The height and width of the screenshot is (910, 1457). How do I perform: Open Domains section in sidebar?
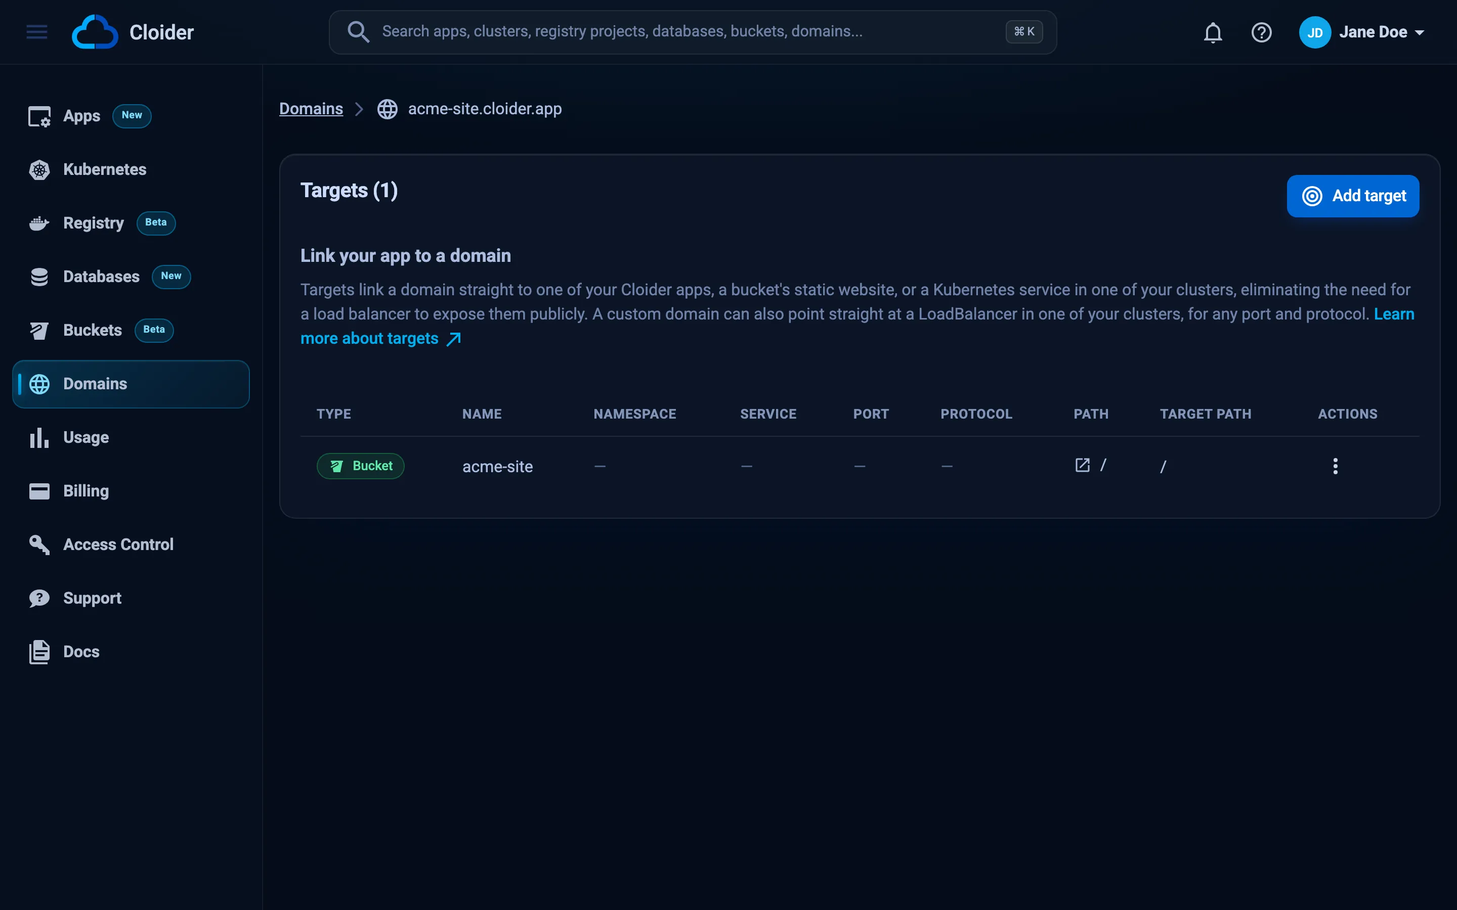(131, 384)
